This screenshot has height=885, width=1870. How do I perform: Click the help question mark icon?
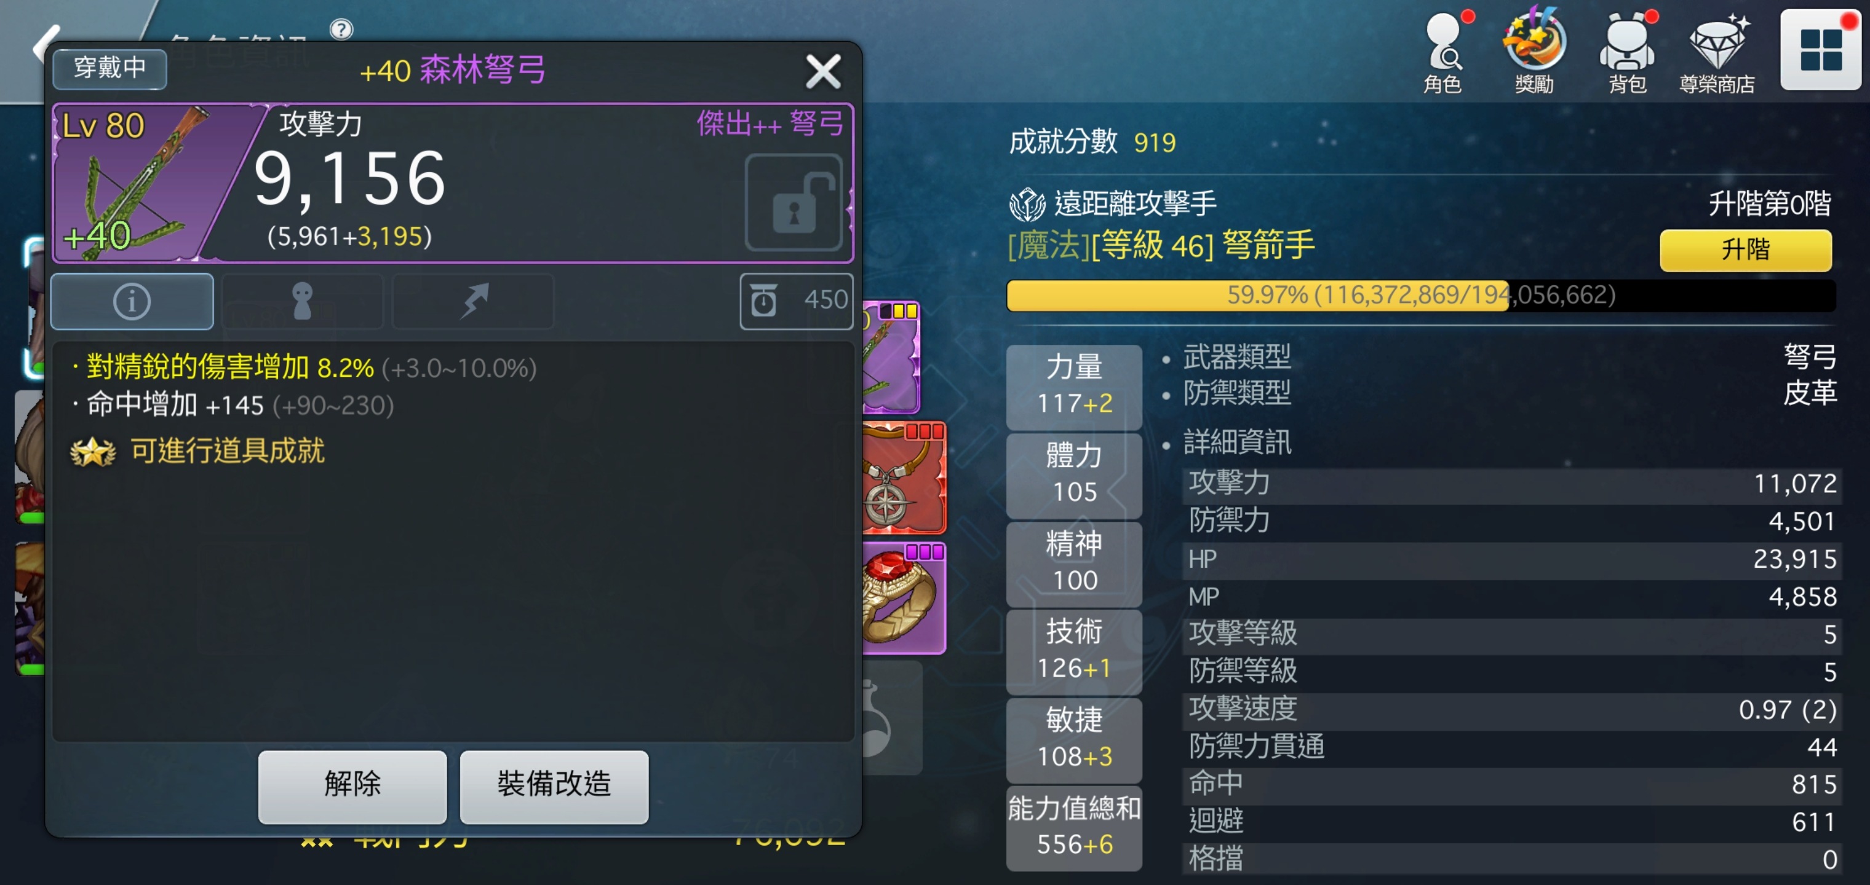click(x=341, y=29)
